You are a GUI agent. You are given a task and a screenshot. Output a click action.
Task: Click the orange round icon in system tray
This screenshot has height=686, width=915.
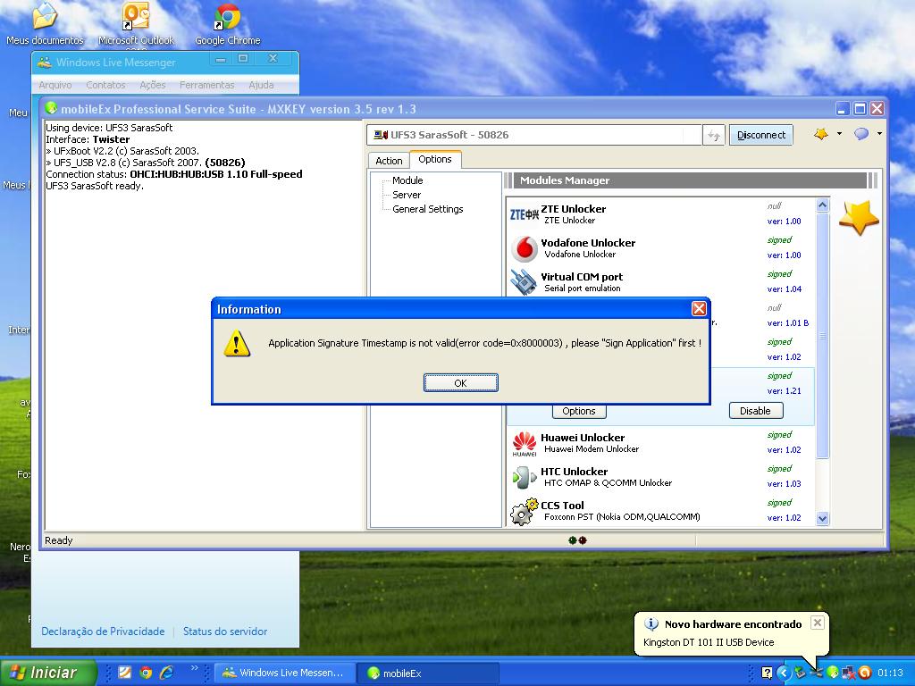pyautogui.click(x=865, y=673)
